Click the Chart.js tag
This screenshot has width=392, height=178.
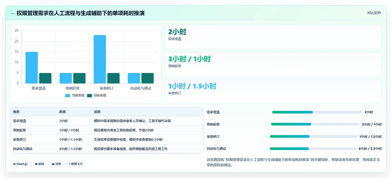pos(21,164)
